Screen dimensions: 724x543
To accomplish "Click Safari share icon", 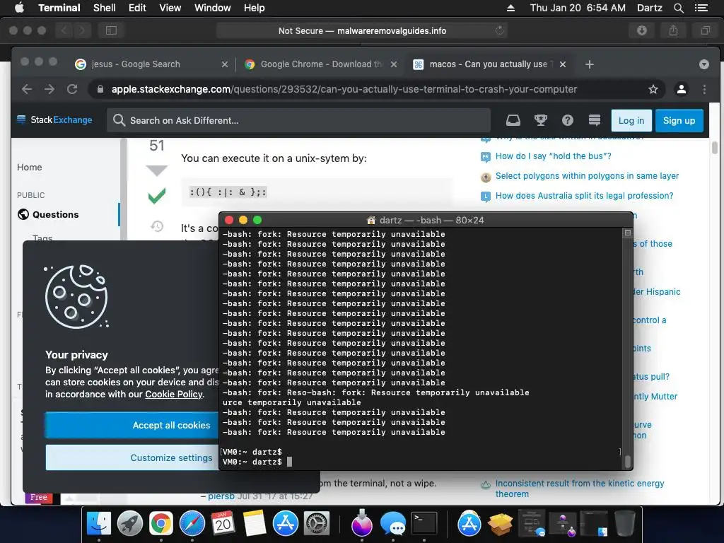I will tap(673, 30).
